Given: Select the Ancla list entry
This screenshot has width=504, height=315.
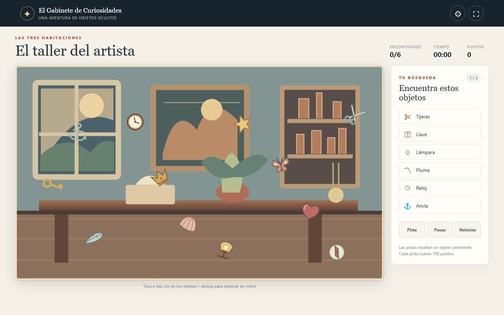Looking at the screenshot, I should click(440, 205).
